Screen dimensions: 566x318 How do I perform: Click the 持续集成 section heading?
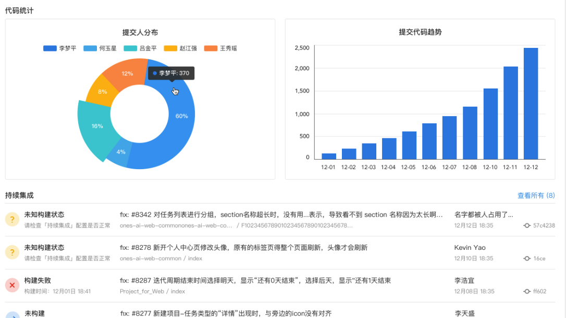[x=19, y=195]
